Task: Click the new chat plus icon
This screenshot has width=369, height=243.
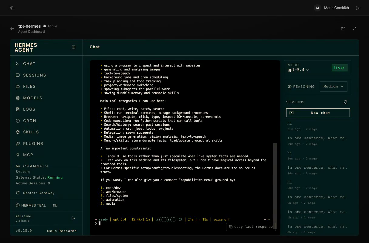Action: (292, 113)
